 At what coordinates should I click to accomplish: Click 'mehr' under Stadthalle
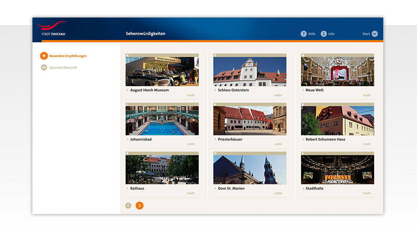(x=367, y=193)
